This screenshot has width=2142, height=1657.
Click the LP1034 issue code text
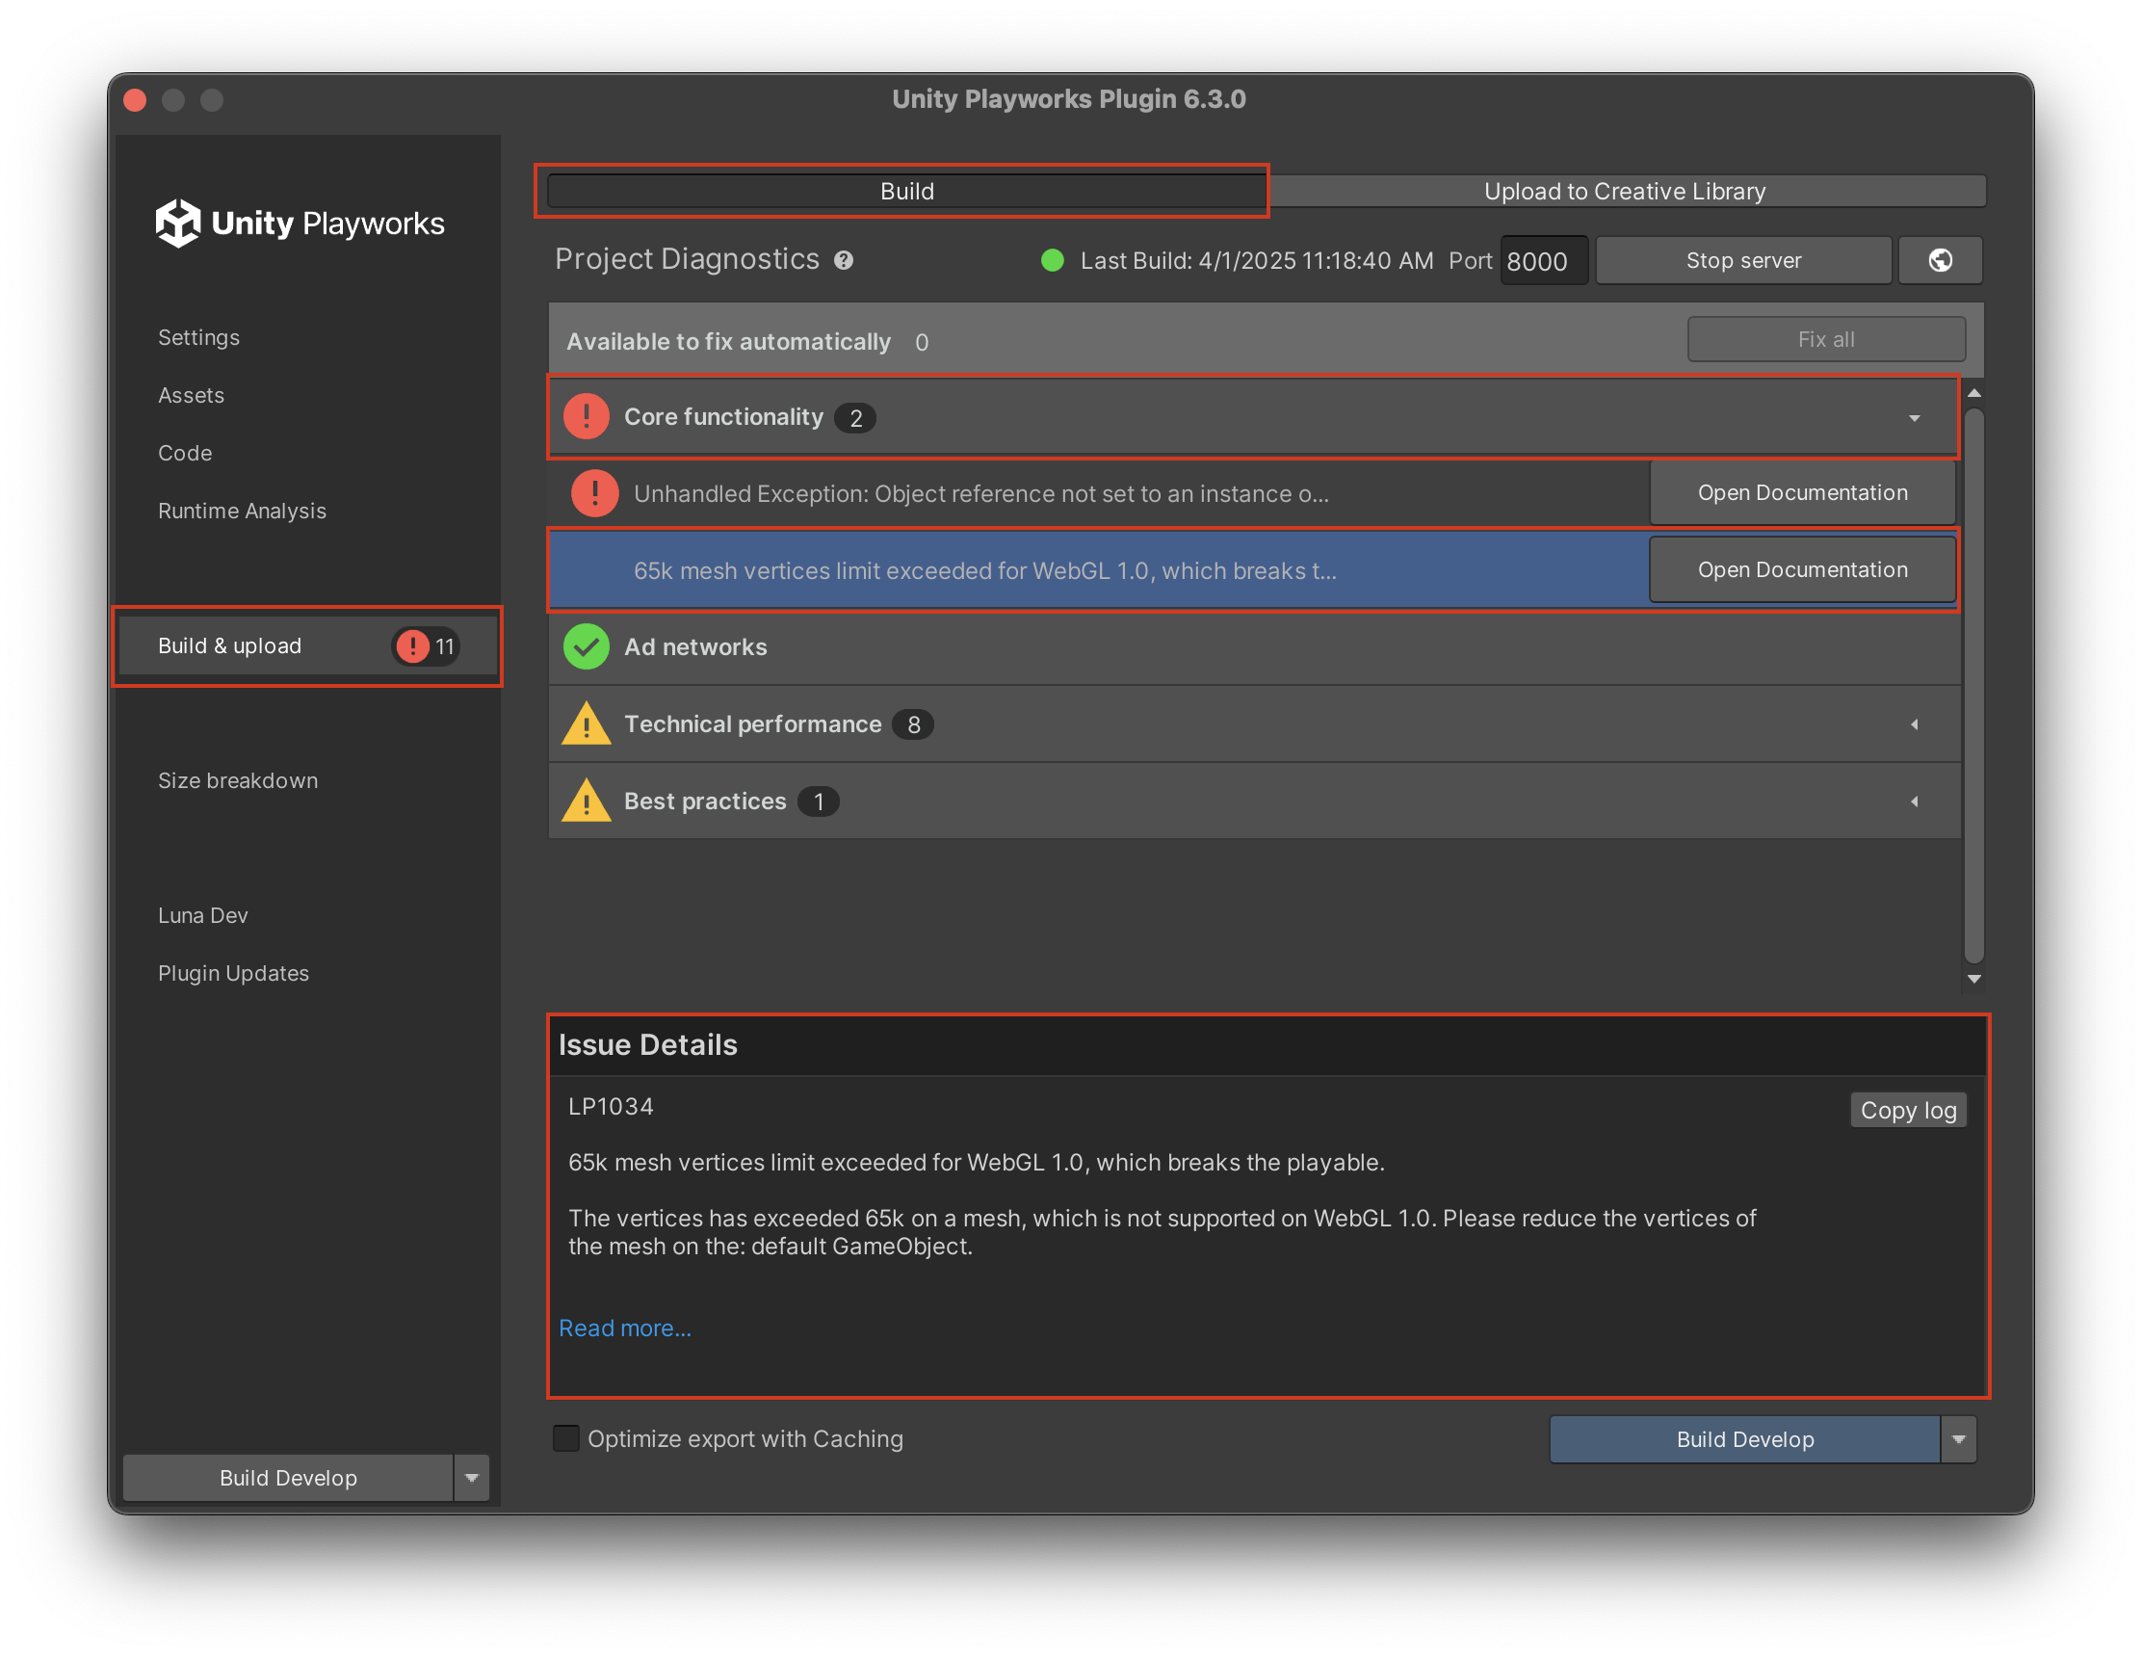coord(611,1107)
